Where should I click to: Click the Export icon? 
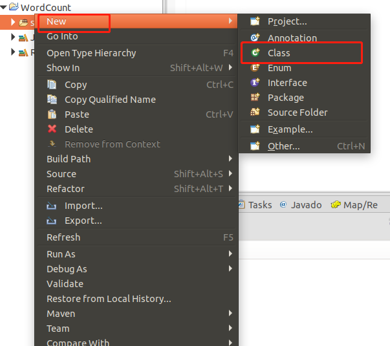52,221
